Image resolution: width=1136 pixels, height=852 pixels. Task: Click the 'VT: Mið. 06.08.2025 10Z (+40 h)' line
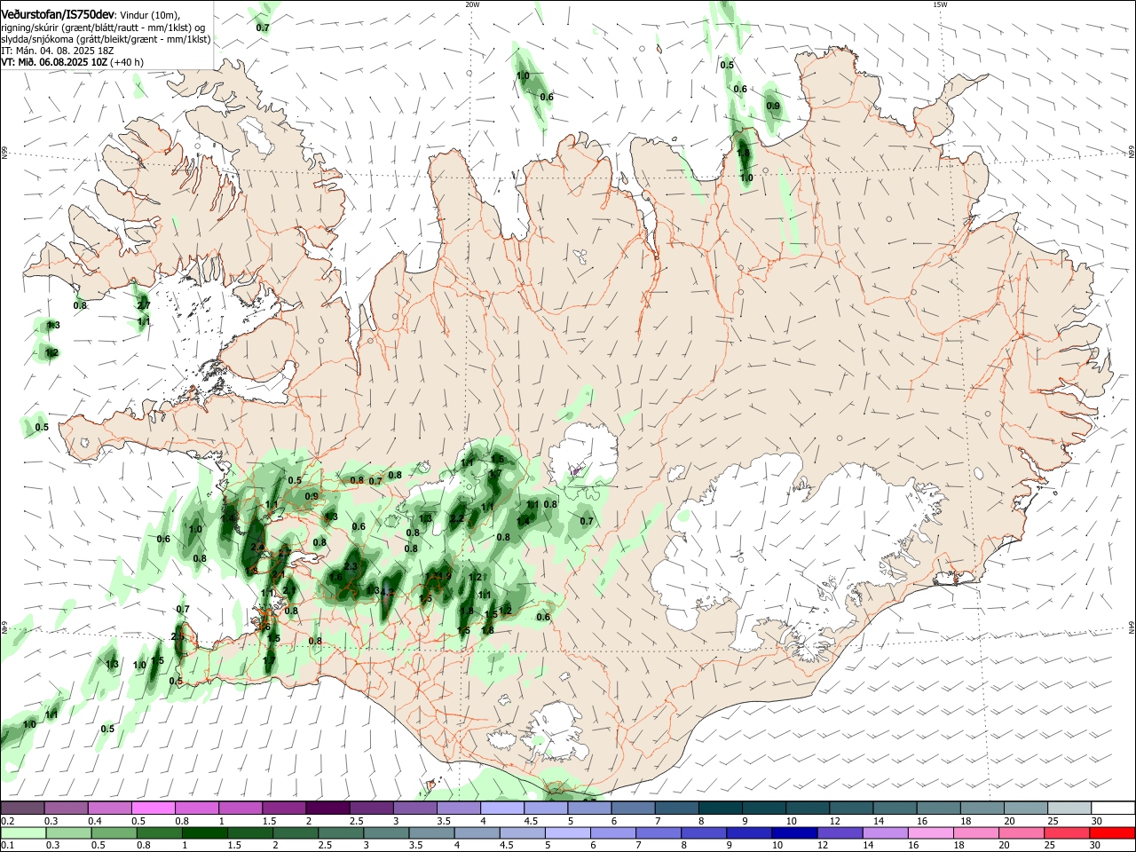click(x=72, y=62)
